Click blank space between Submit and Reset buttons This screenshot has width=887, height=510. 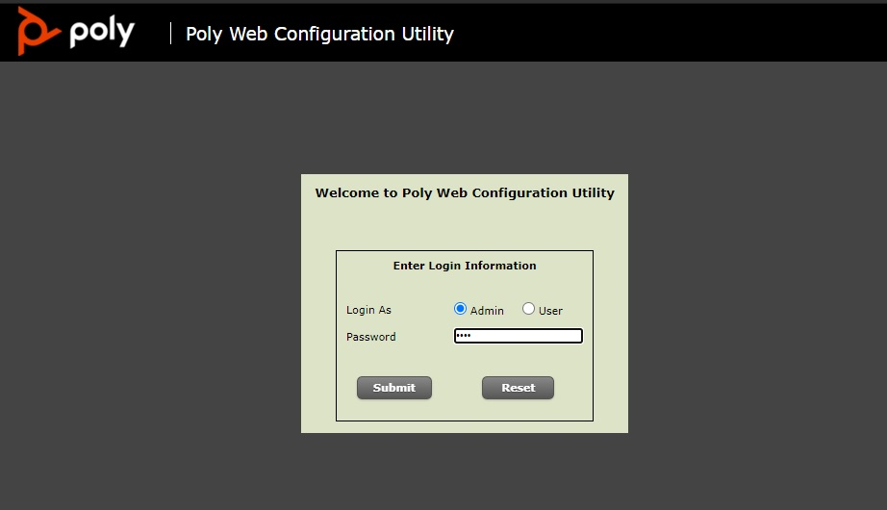pyautogui.click(x=457, y=388)
